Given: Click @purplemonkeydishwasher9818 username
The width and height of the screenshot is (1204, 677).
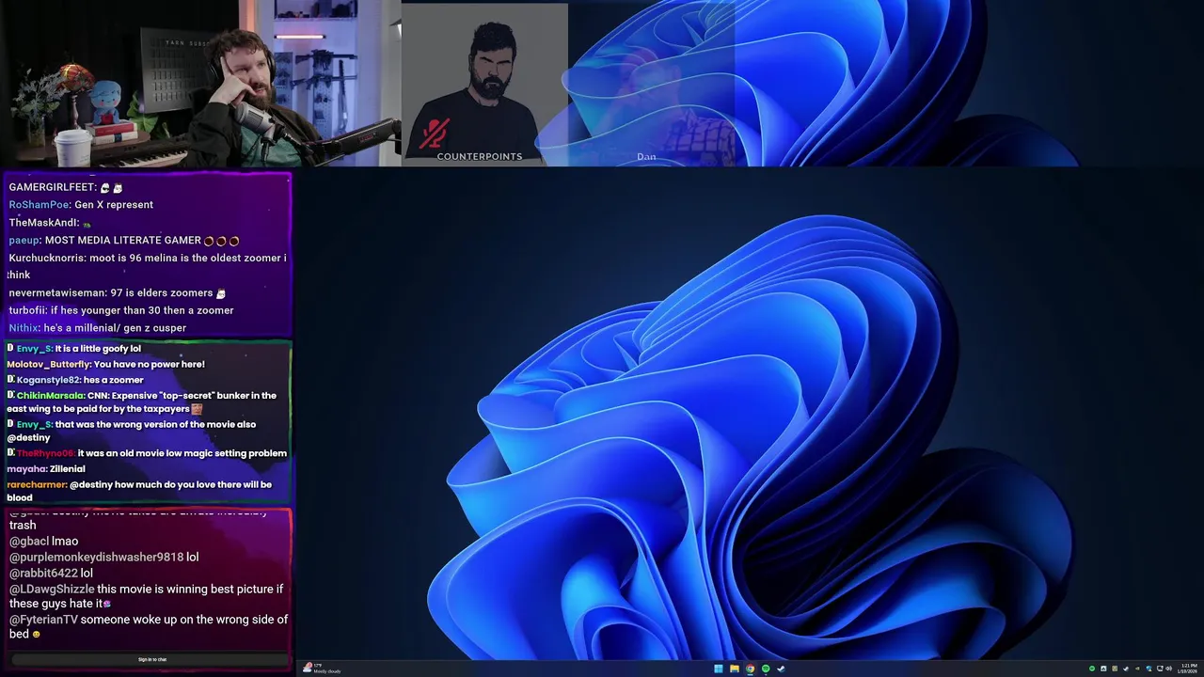Looking at the screenshot, I should 97,557.
